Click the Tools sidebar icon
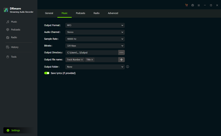 click(8, 57)
